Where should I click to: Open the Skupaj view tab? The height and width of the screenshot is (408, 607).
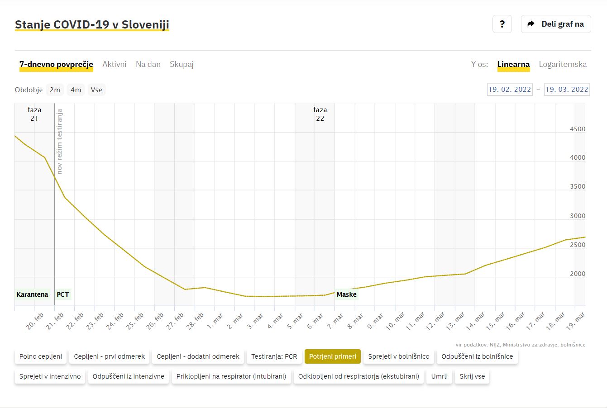[182, 64]
